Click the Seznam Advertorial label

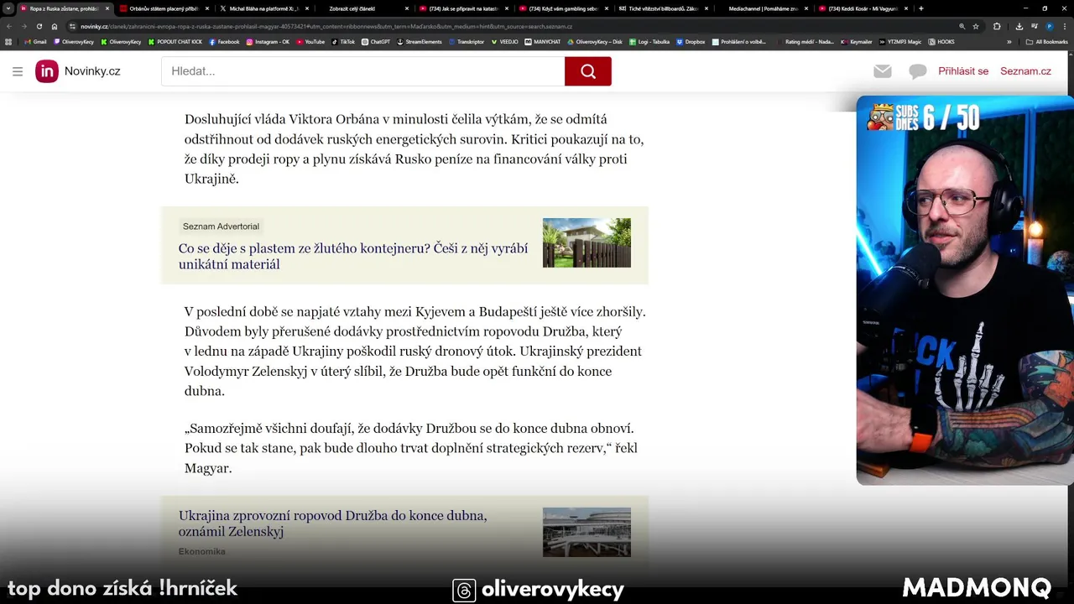pos(221,226)
